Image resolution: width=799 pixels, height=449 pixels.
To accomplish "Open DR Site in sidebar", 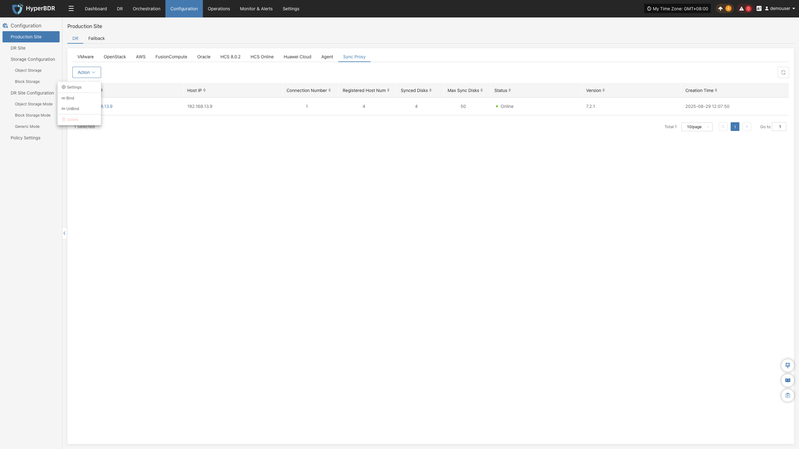I will [31, 48].
